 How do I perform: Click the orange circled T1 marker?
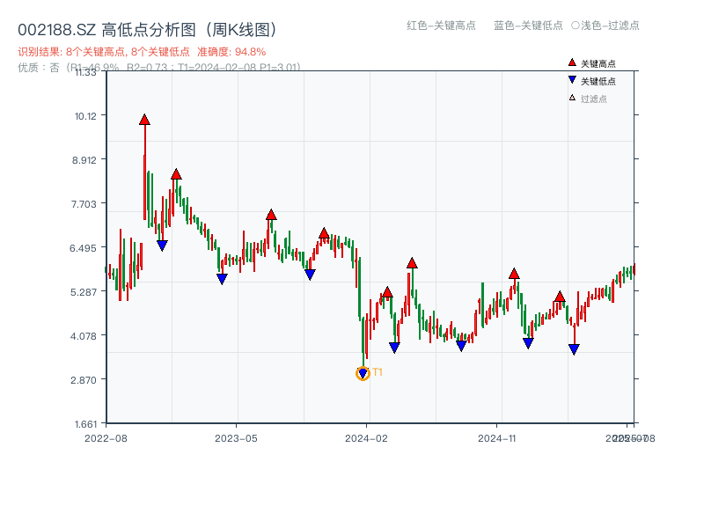pos(362,373)
